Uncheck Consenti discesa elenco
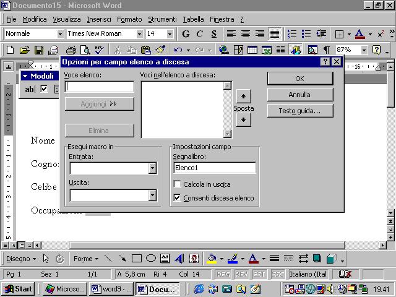 (178, 198)
